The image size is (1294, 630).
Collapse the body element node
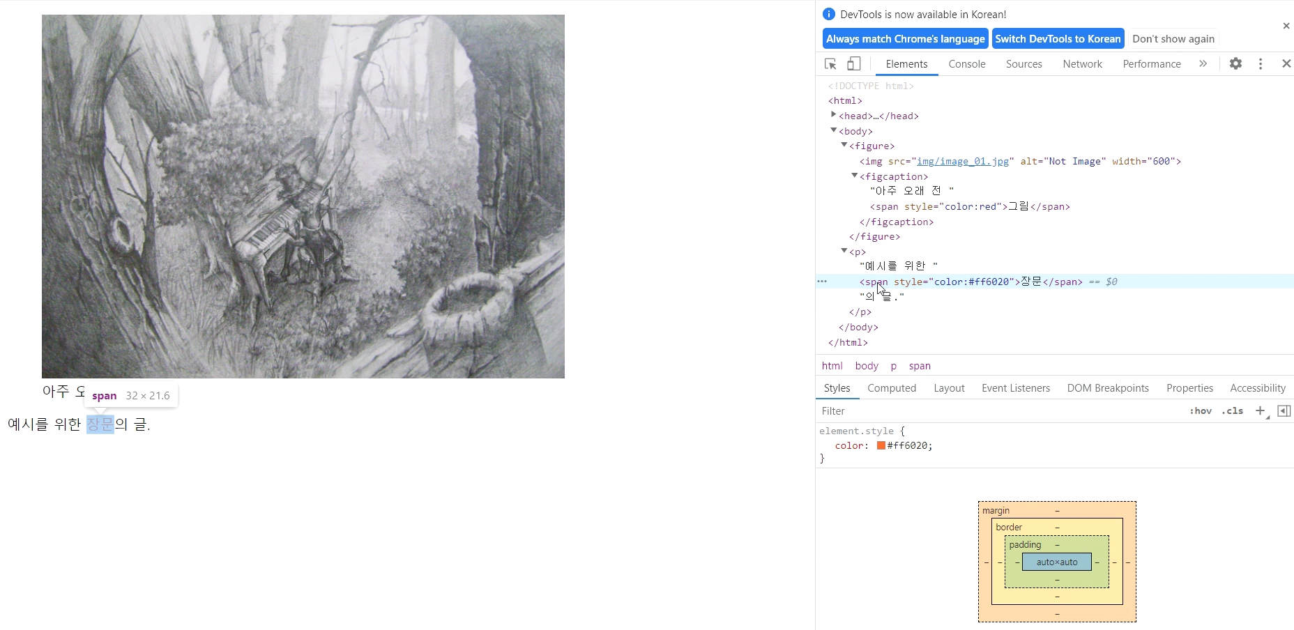(x=833, y=131)
